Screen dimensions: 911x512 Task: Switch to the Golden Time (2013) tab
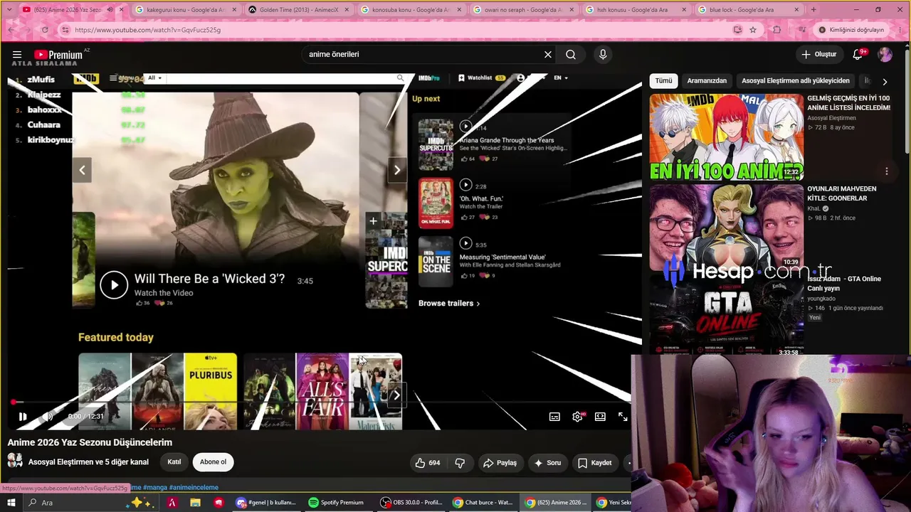tap(298, 10)
